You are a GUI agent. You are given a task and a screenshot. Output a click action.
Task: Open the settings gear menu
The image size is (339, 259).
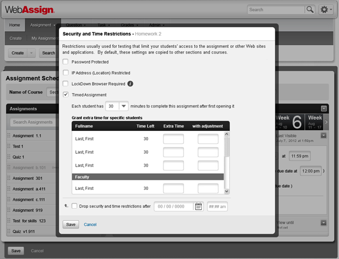pos(326,9)
